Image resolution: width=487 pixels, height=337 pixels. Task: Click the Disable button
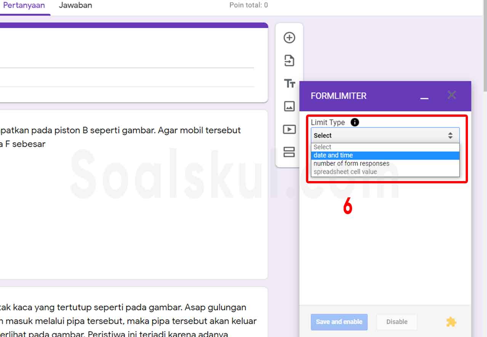pos(397,322)
